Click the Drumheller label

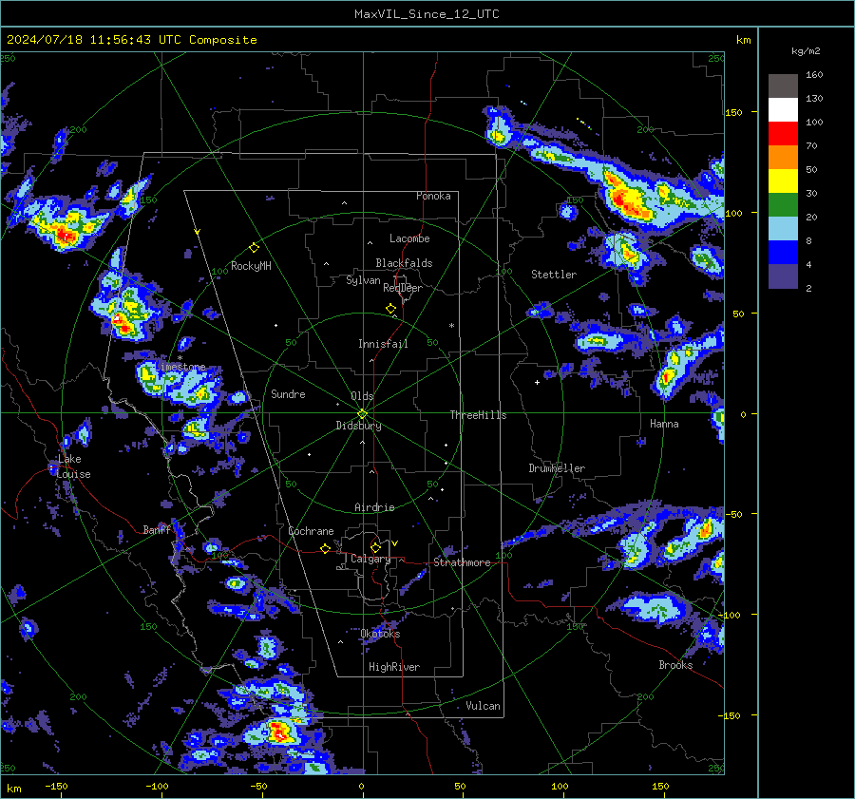tap(557, 468)
